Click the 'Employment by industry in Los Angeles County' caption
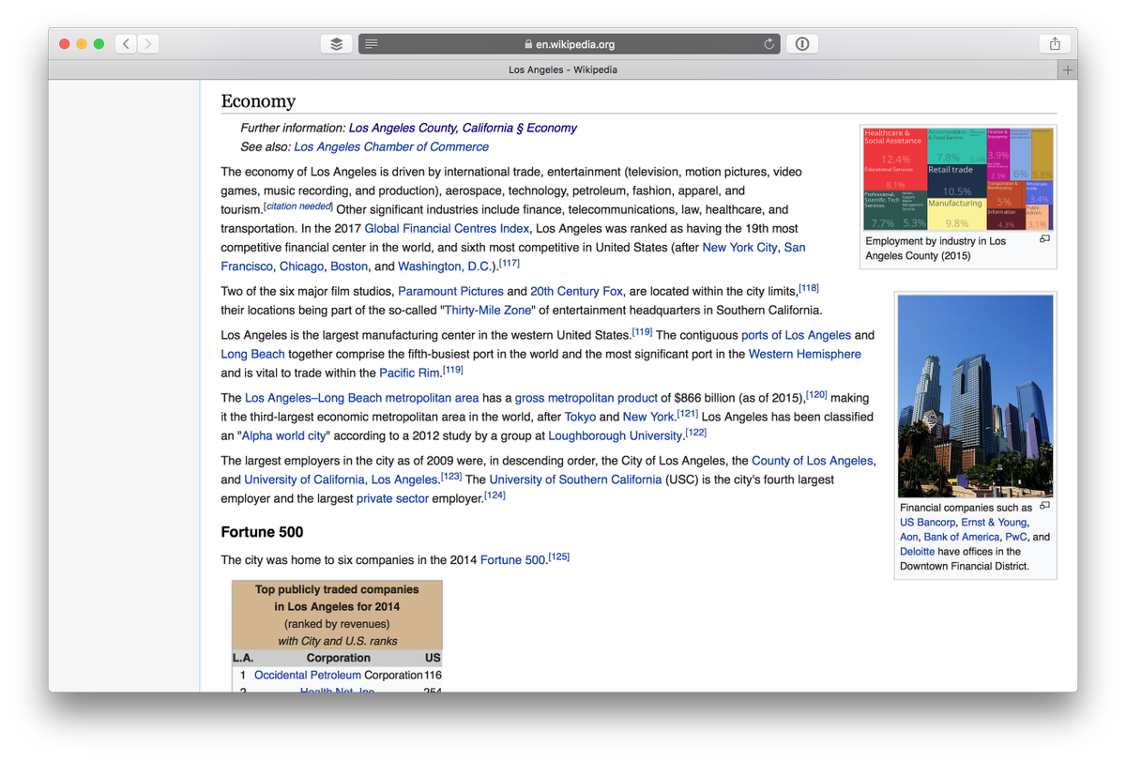This screenshot has height=761, width=1126. [936, 248]
